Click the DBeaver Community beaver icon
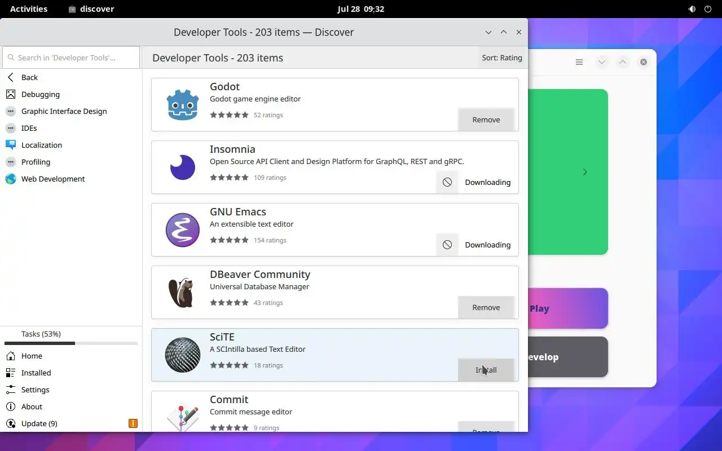 pos(182,293)
